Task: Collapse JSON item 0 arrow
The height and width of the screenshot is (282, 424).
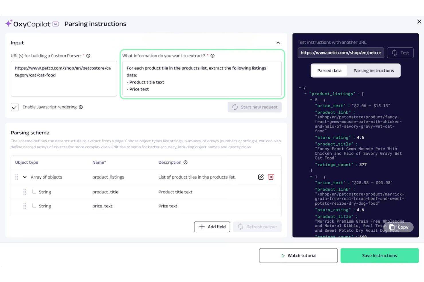Action: (311, 100)
